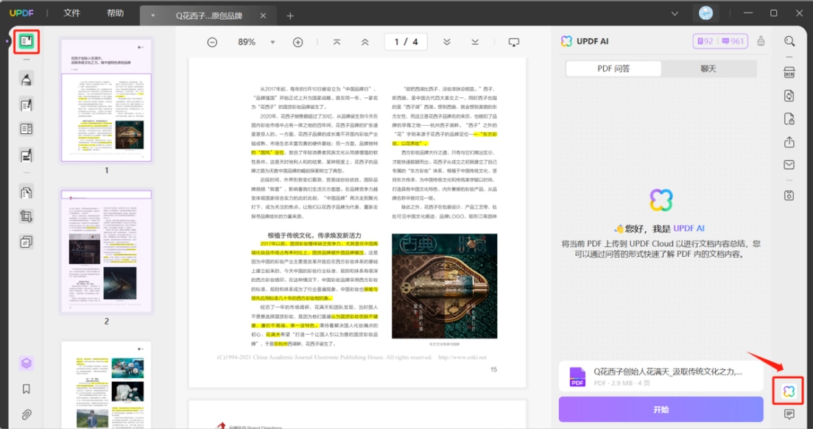Open the batch/page tools icon below crop

27,242
